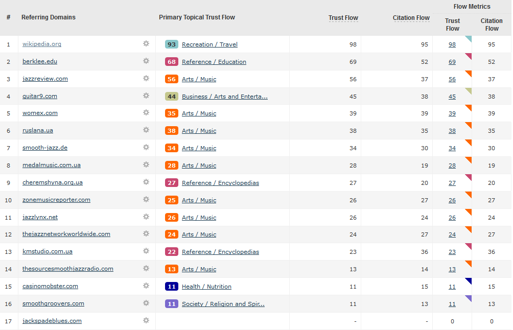Open gear settings for cheremshyna.org.ua row

coord(146,182)
